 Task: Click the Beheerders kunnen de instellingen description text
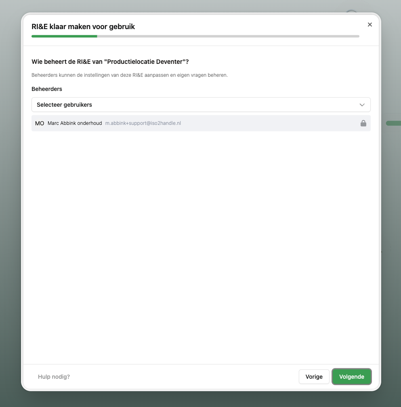[129, 75]
